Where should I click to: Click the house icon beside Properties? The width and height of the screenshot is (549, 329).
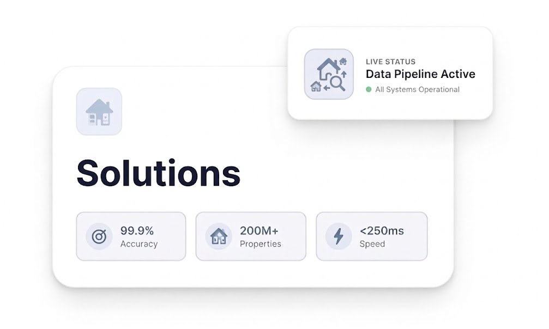tap(219, 236)
